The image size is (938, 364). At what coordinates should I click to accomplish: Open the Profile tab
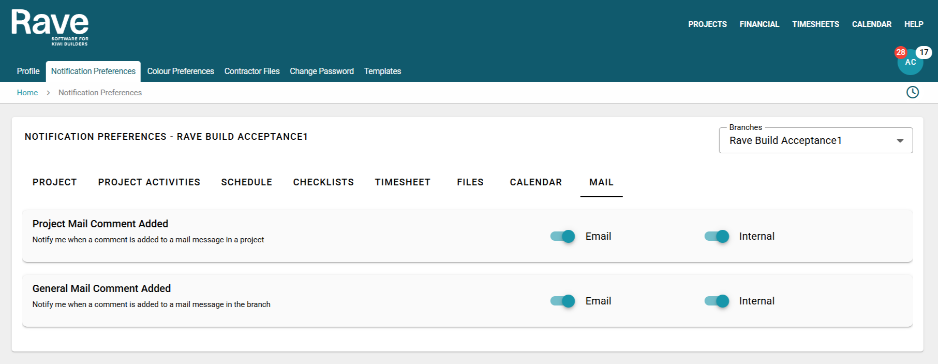pyautogui.click(x=28, y=71)
